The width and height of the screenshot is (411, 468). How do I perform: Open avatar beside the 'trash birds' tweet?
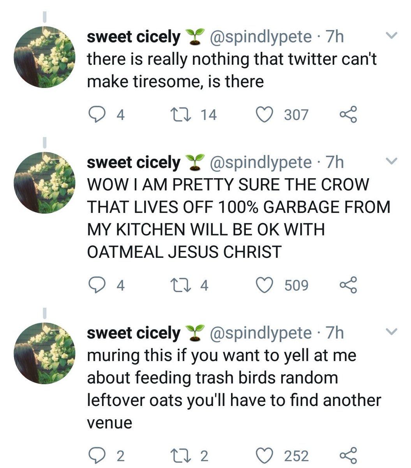coord(44,353)
